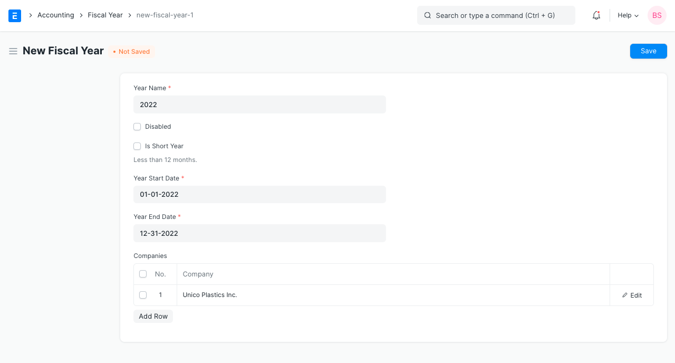Viewport: 675px width, 363px height.
Task: Click the ERPNext home logo icon
Action: pos(15,15)
